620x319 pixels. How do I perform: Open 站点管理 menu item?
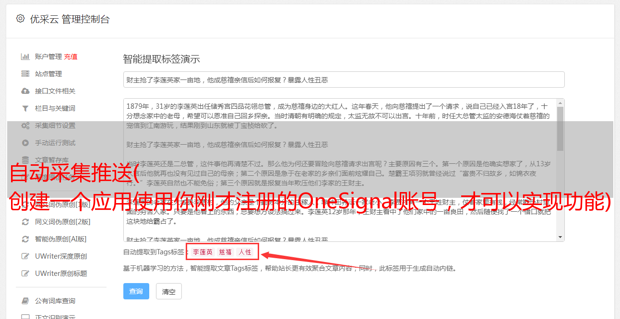pyautogui.click(x=48, y=74)
